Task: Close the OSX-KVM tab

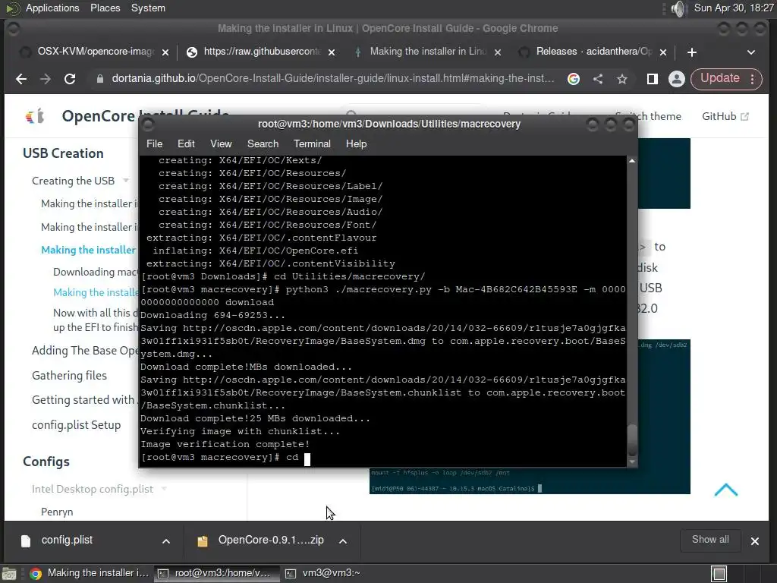Action: [x=165, y=52]
